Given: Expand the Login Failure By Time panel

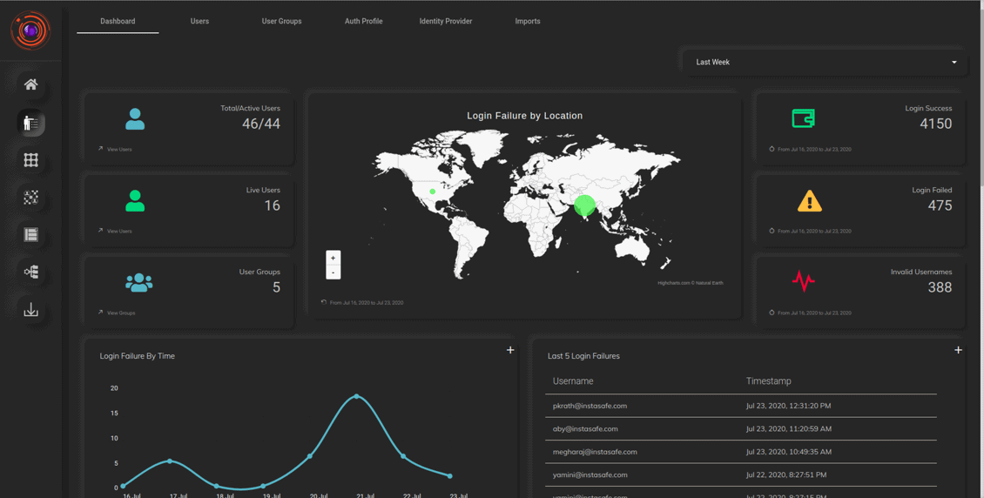Looking at the screenshot, I should tap(510, 350).
